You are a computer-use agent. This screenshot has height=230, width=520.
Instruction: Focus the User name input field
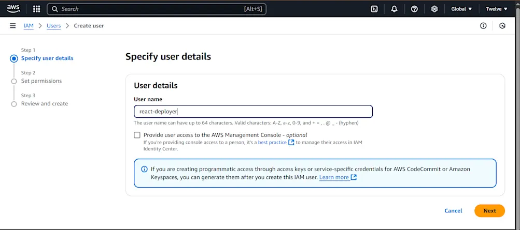pyautogui.click(x=254, y=111)
